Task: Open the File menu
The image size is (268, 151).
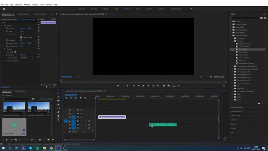Action: click(x=2, y=5)
